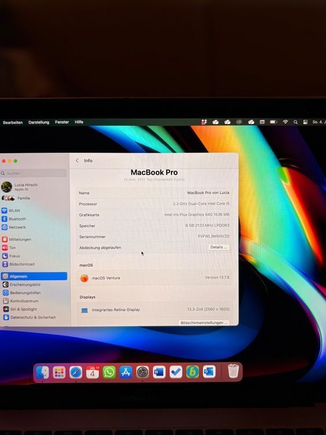
Task: Open the Creative Cloud menu bar icon
Action: pos(239,122)
